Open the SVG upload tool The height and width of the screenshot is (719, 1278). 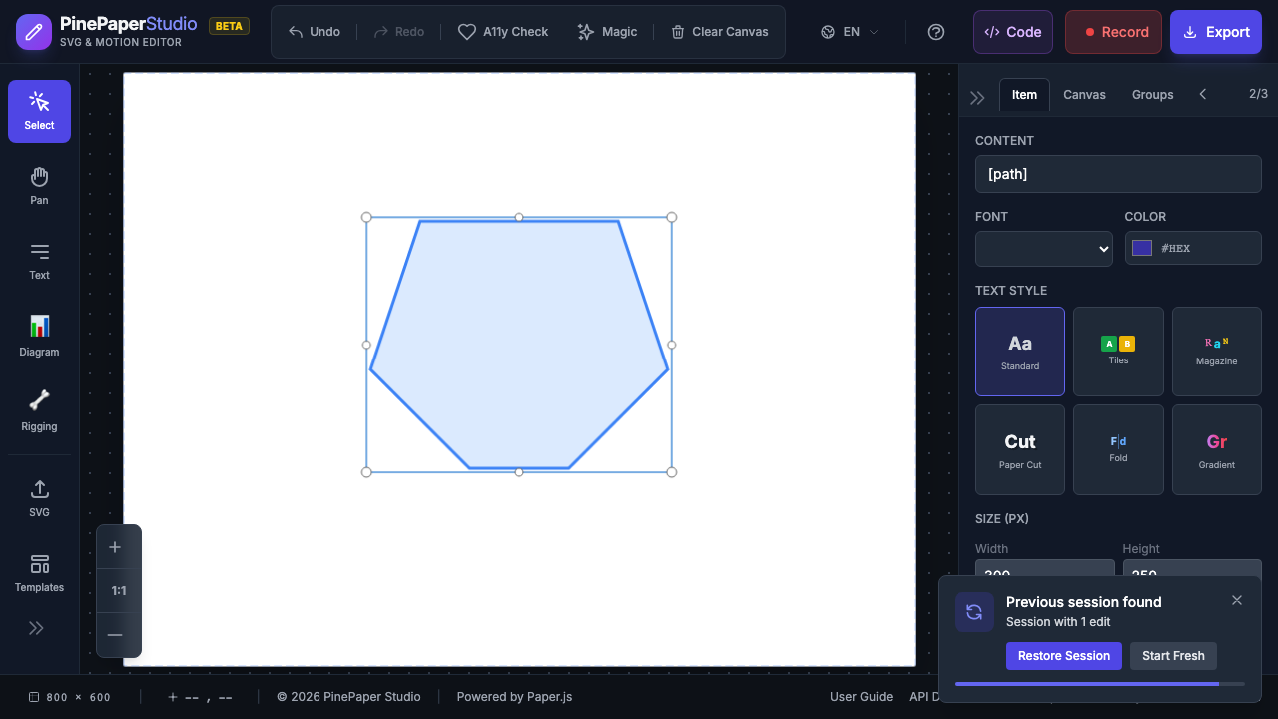[39, 498]
